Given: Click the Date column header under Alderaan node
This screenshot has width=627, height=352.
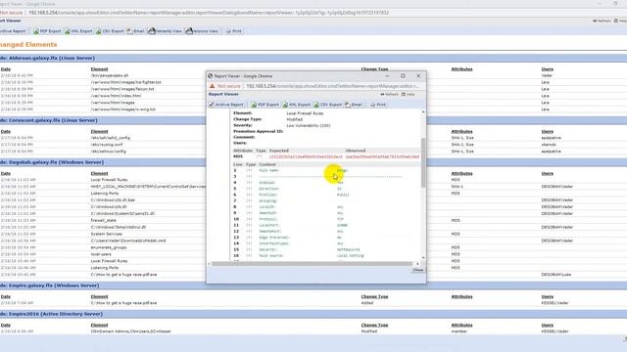Looking at the screenshot, I should [6, 69].
